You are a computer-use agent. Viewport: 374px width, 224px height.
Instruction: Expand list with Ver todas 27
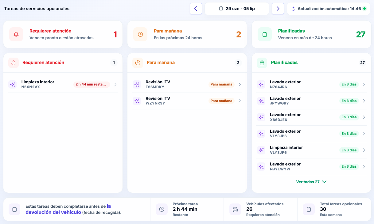[311, 182]
